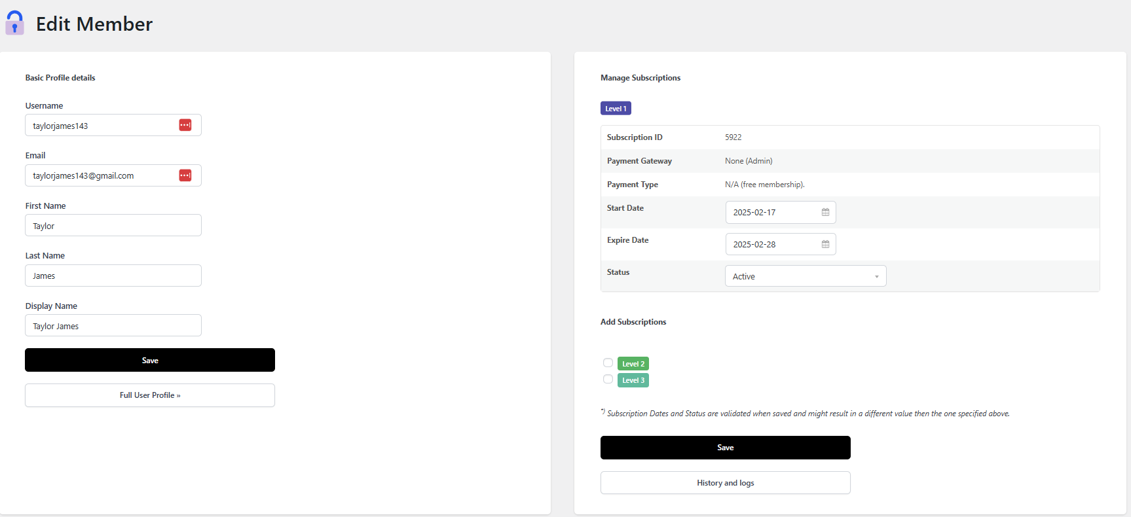
Task: Click the Start Date input showing 2025-02-17
Action: pyautogui.click(x=773, y=213)
